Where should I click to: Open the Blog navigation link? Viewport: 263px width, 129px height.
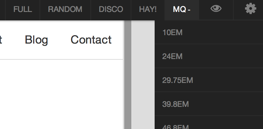coord(36,40)
